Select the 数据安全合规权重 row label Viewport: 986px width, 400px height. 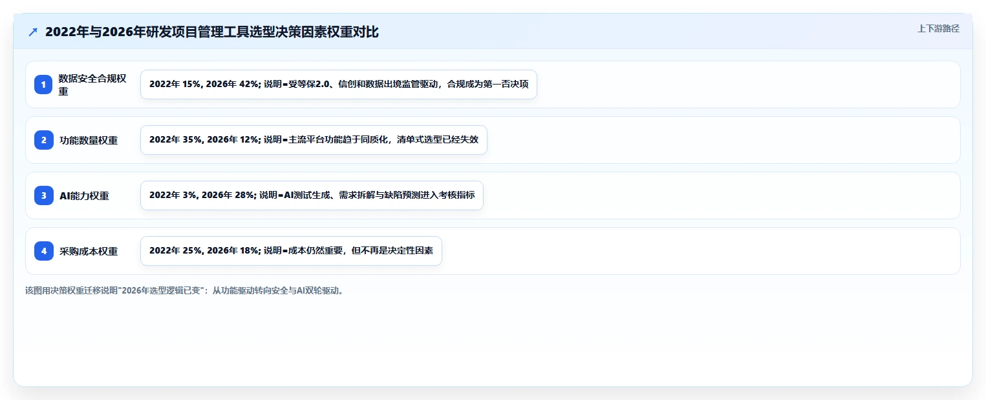pos(92,85)
